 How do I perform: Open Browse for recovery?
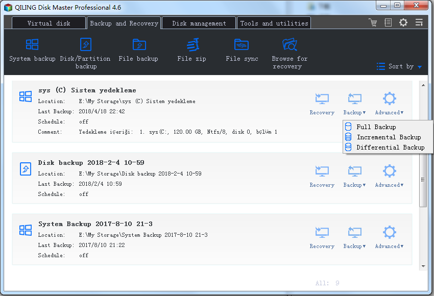pyautogui.click(x=290, y=54)
